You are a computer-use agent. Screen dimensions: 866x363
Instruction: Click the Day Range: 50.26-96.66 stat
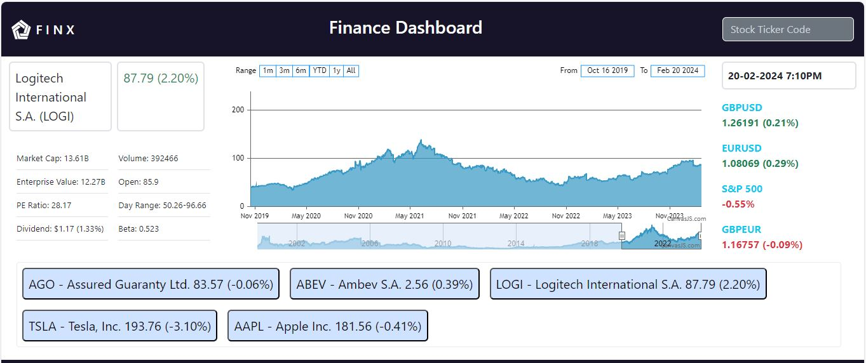click(x=164, y=206)
